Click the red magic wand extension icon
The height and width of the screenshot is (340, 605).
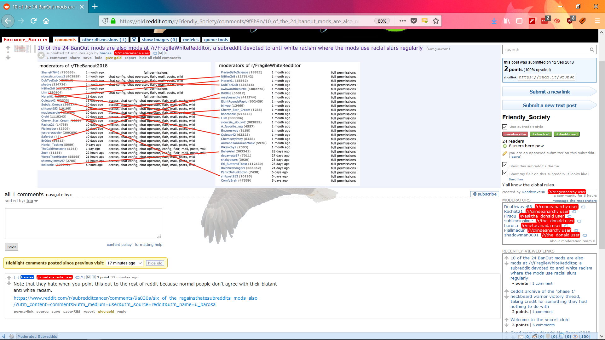[532, 21]
